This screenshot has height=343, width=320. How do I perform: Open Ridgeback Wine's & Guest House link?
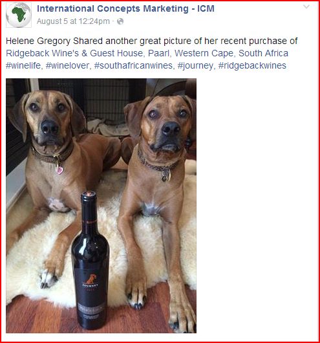(74, 53)
